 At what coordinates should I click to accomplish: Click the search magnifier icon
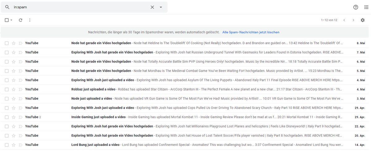point(7,7)
